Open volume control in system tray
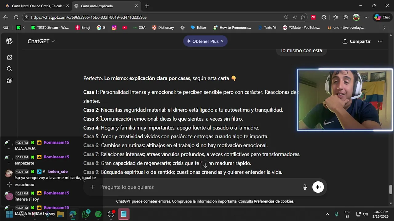This screenshot has width=394, height=221. point(365,214)
